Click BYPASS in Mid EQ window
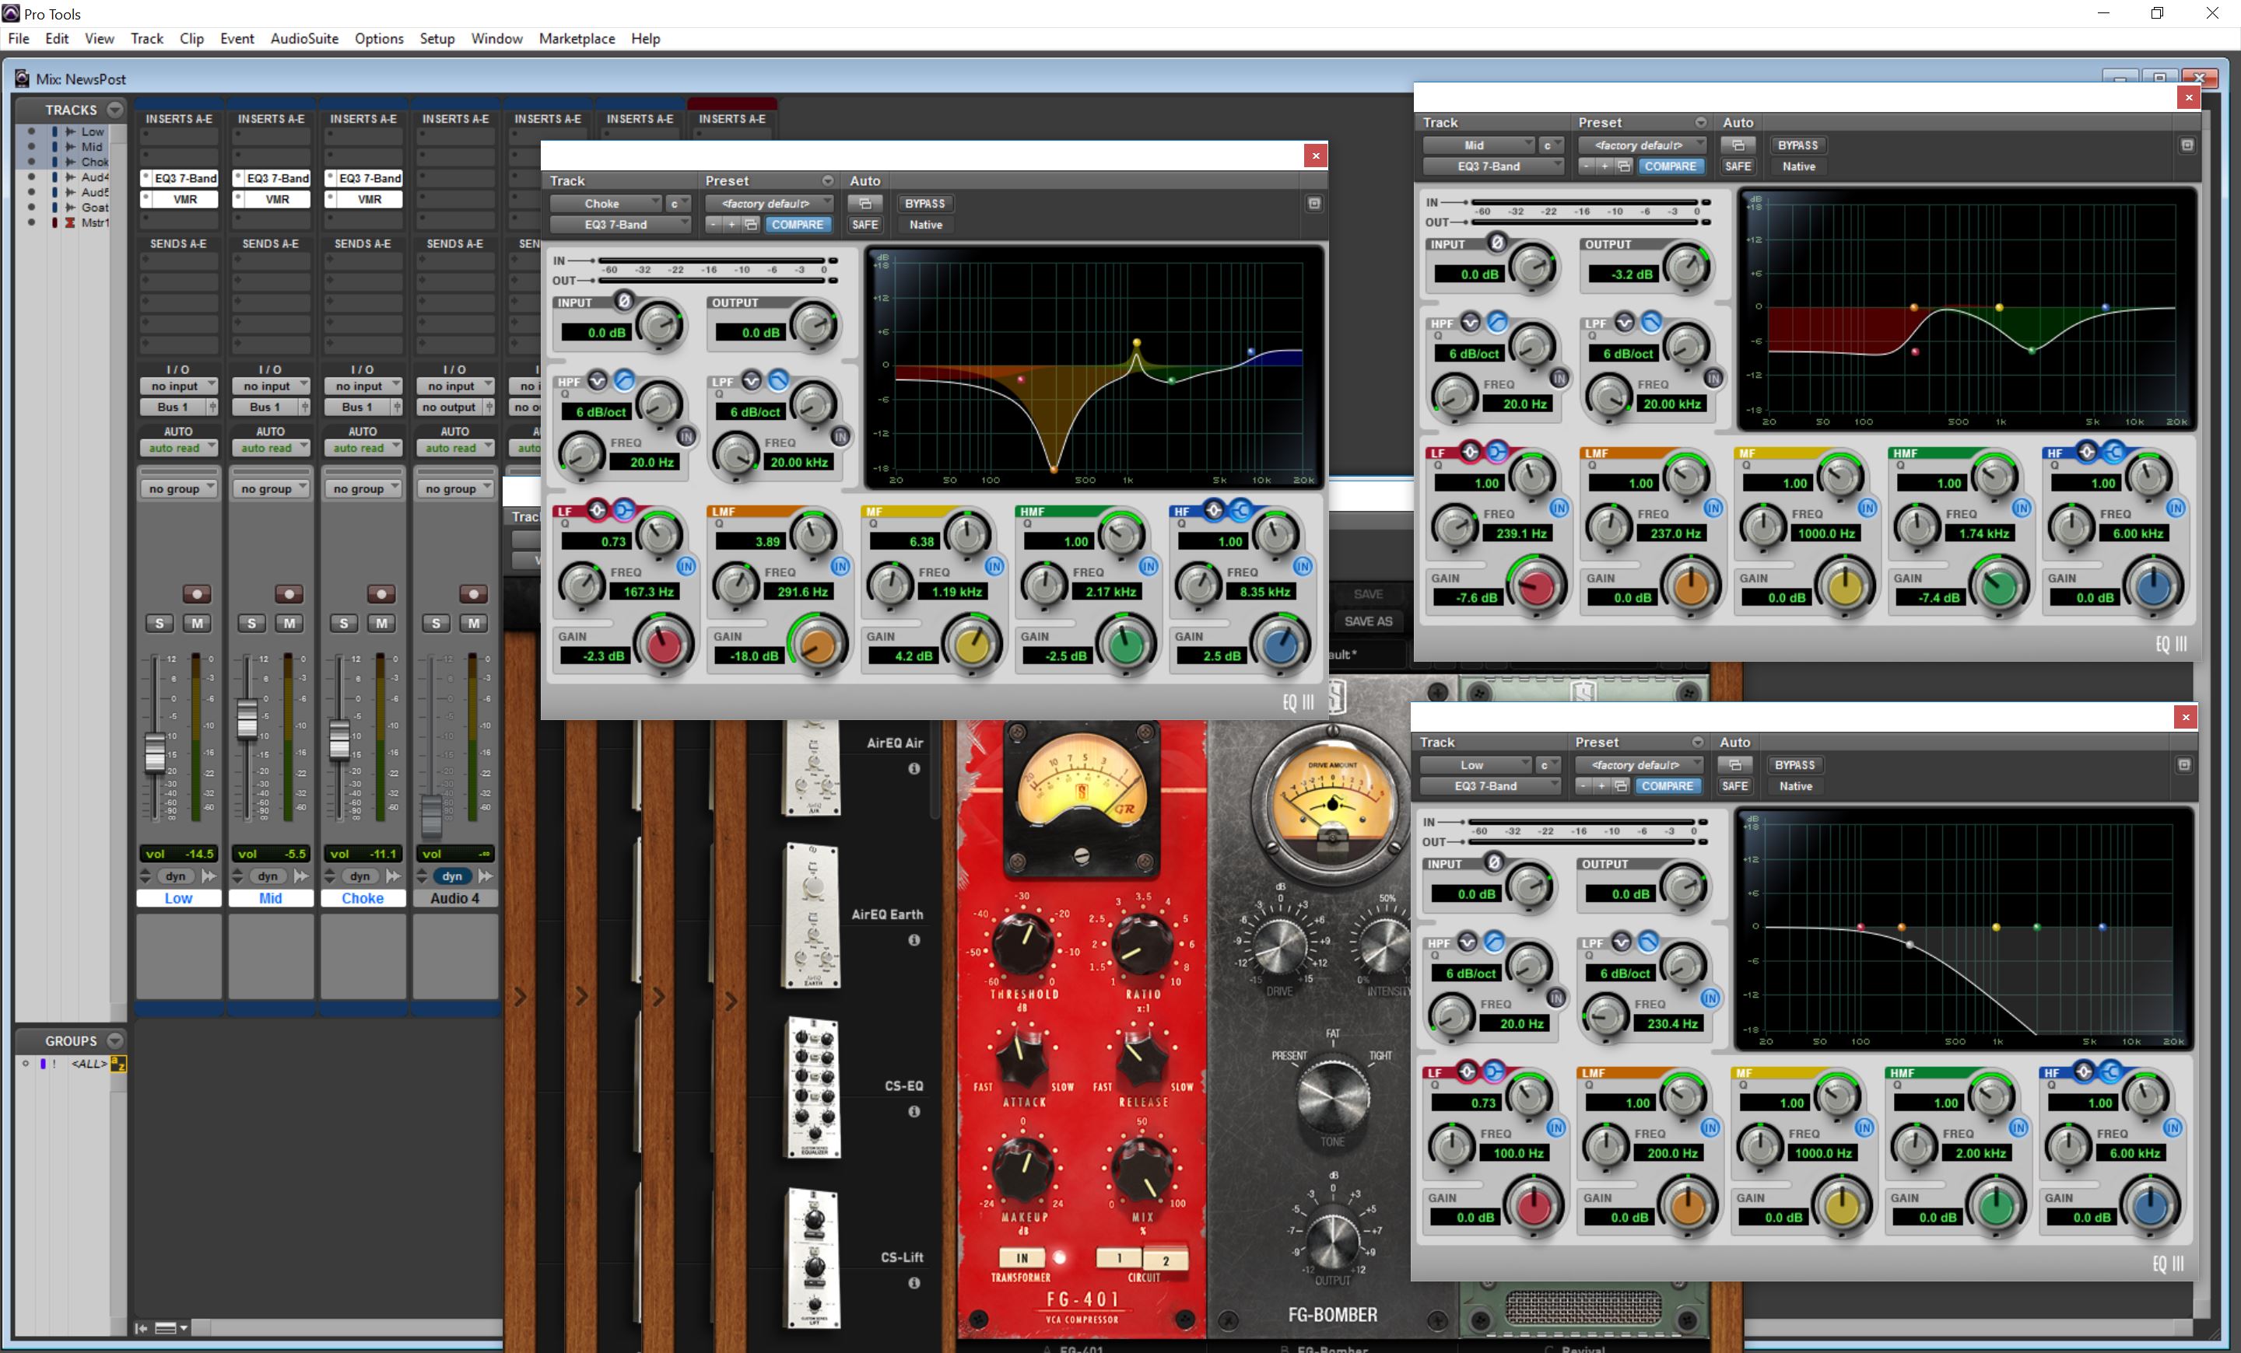2241x1353 pixels. pos(1798,145)
